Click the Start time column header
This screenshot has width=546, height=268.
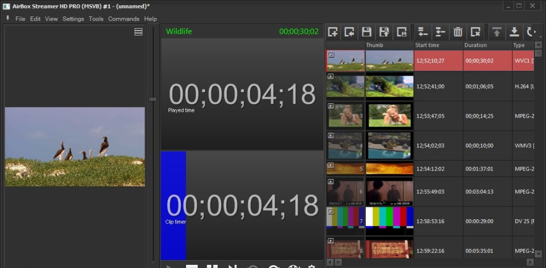[x=438, y=45]
